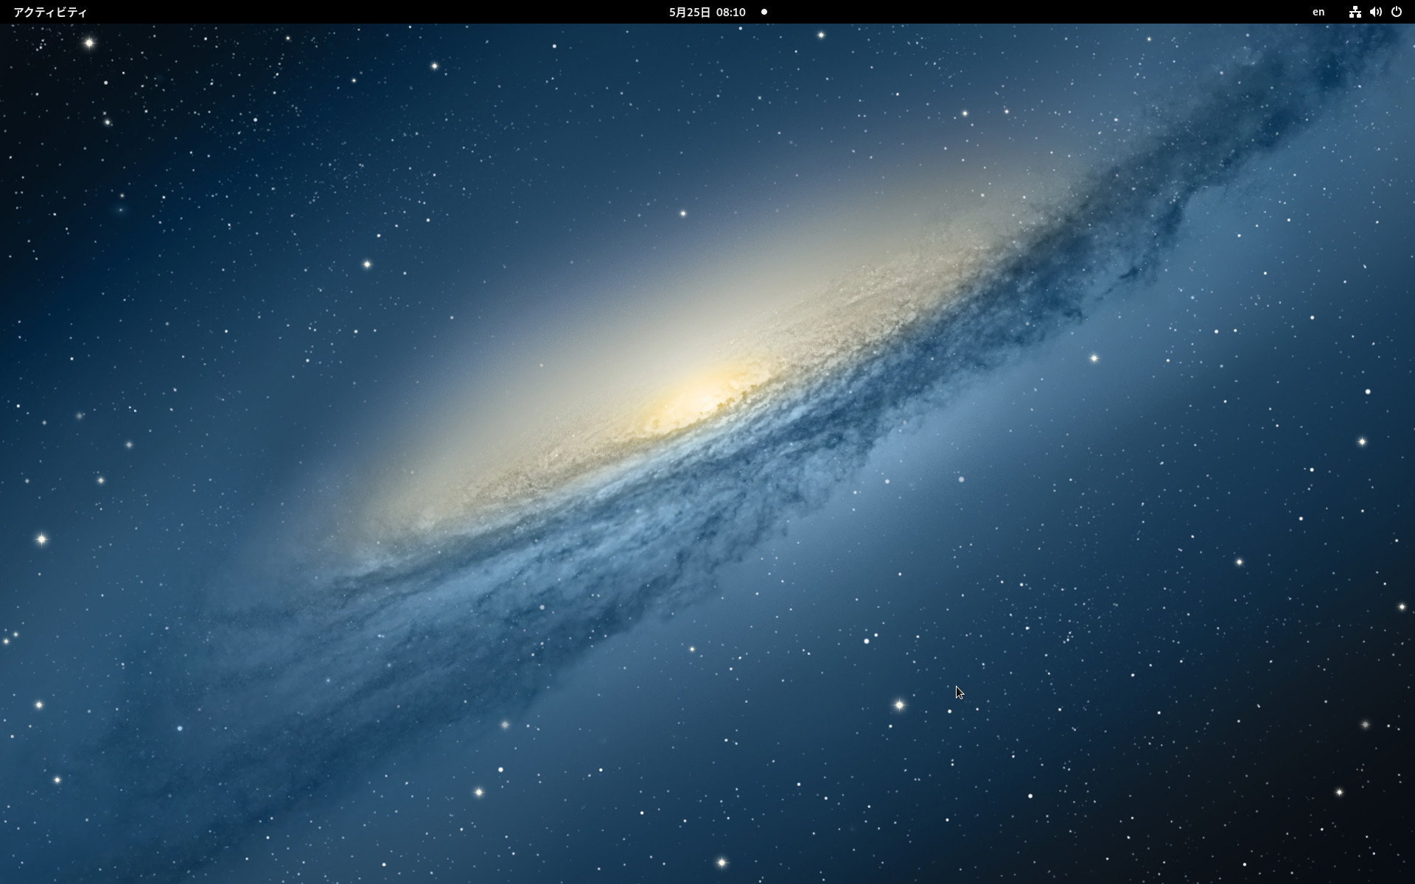Open the clock showing 5月25日 08:10
This screenshot has height=884, width=1415.
(x=707, y=12)
